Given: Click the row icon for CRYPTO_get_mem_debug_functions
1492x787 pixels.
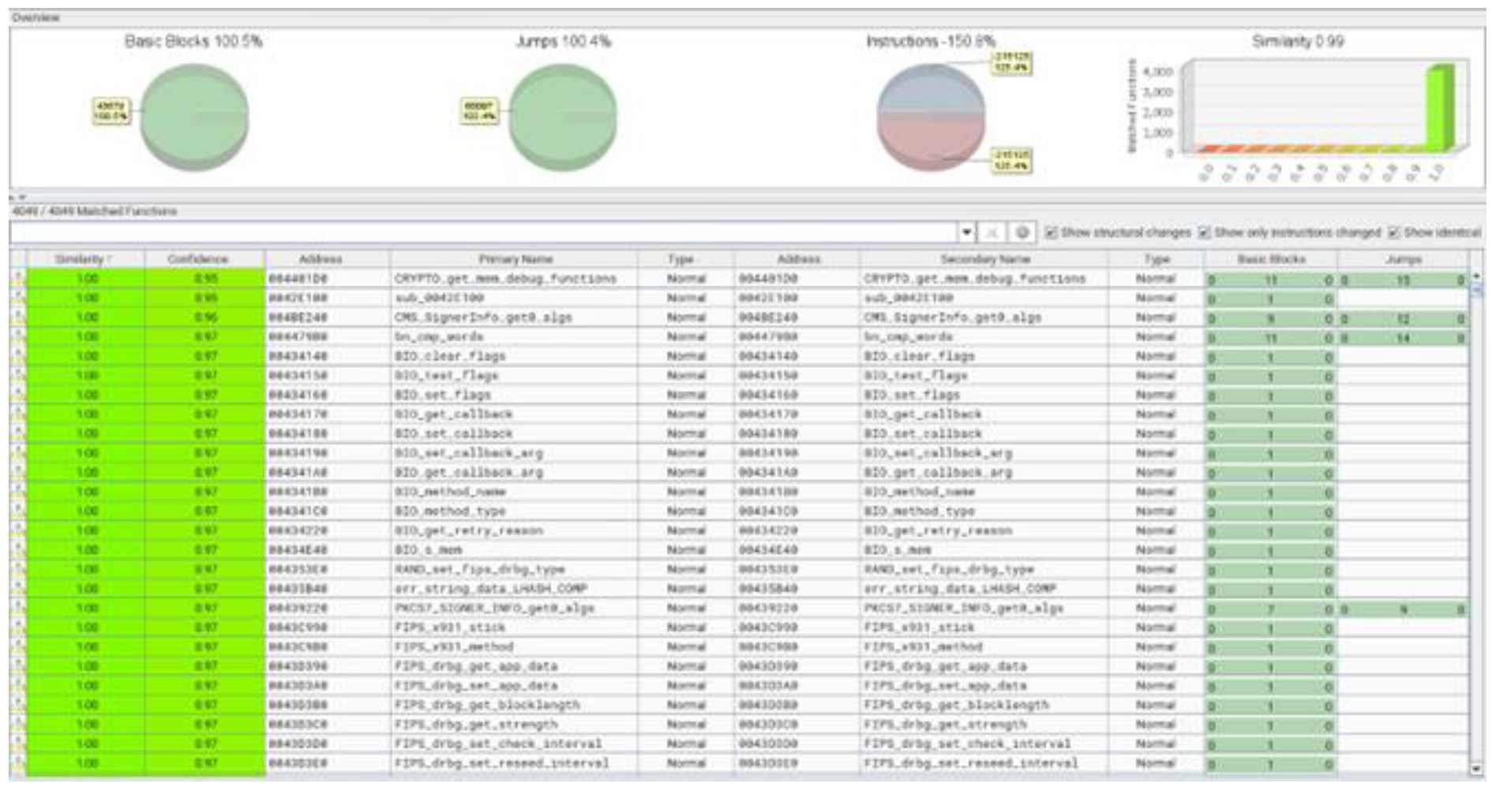Looking at the screenshot, I should pos(17,279).
